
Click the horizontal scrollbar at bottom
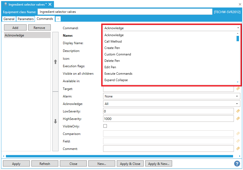click(x=119, y=156)
